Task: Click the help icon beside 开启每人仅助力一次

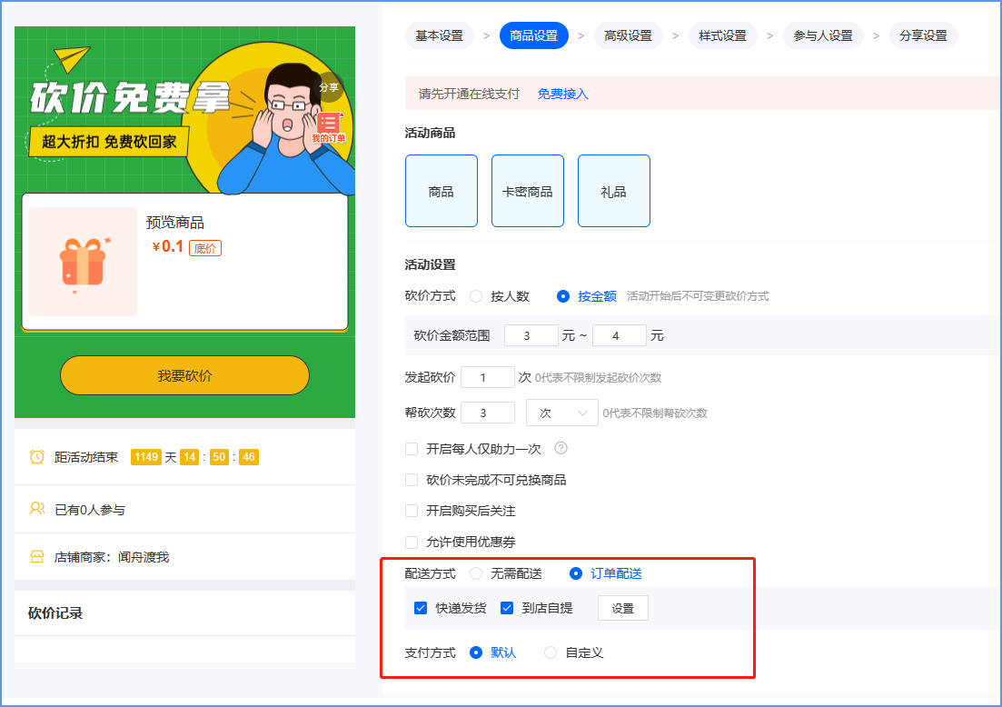Action: [x=561, y=448]
